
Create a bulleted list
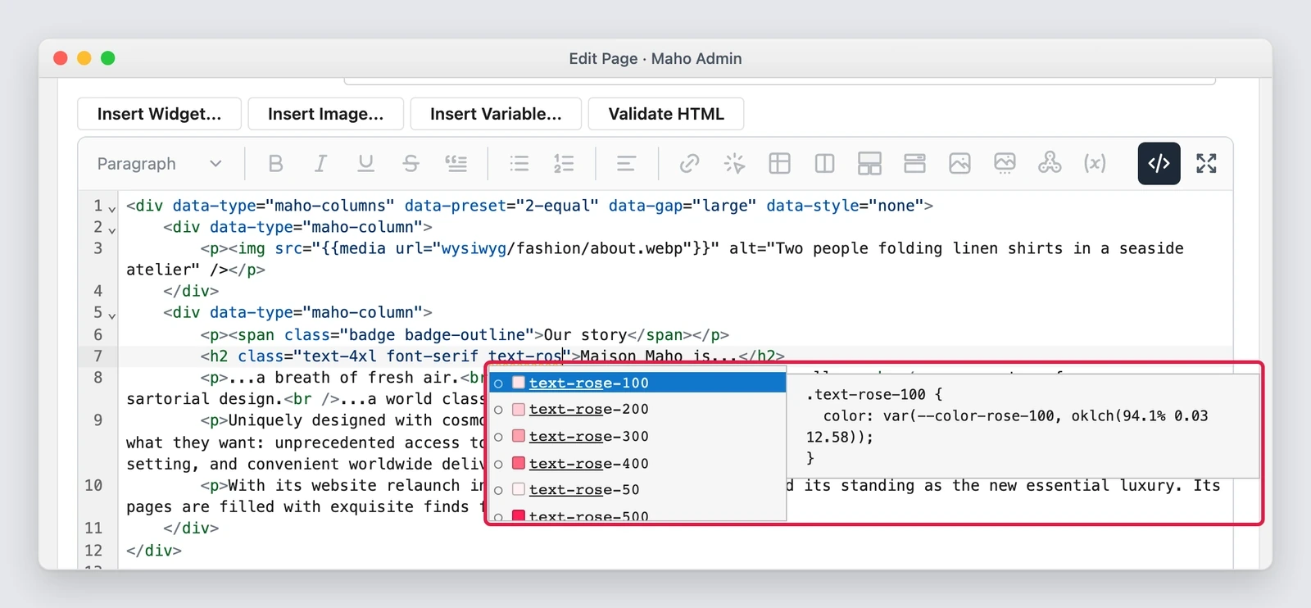tap(519, 164)
